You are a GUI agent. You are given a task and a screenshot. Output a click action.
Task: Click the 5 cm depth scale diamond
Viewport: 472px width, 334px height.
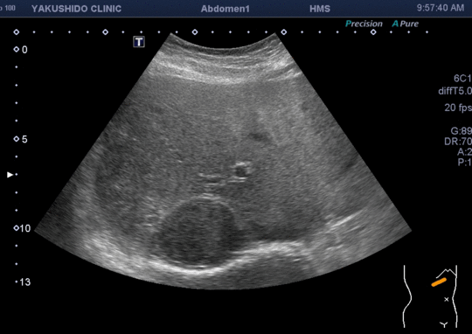(x=17, y=139)
